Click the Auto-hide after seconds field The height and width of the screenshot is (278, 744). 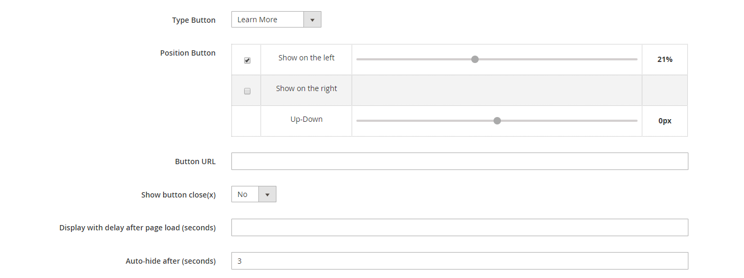click(459, 261)
